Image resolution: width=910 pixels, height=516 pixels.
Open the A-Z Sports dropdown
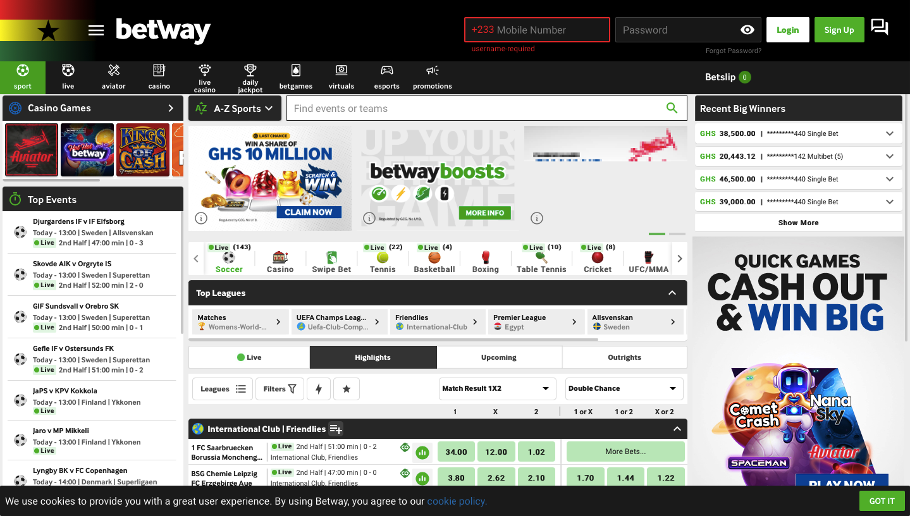(235, 108)
